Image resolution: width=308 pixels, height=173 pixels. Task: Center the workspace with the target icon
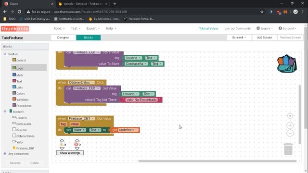click(x=290, y=116)
